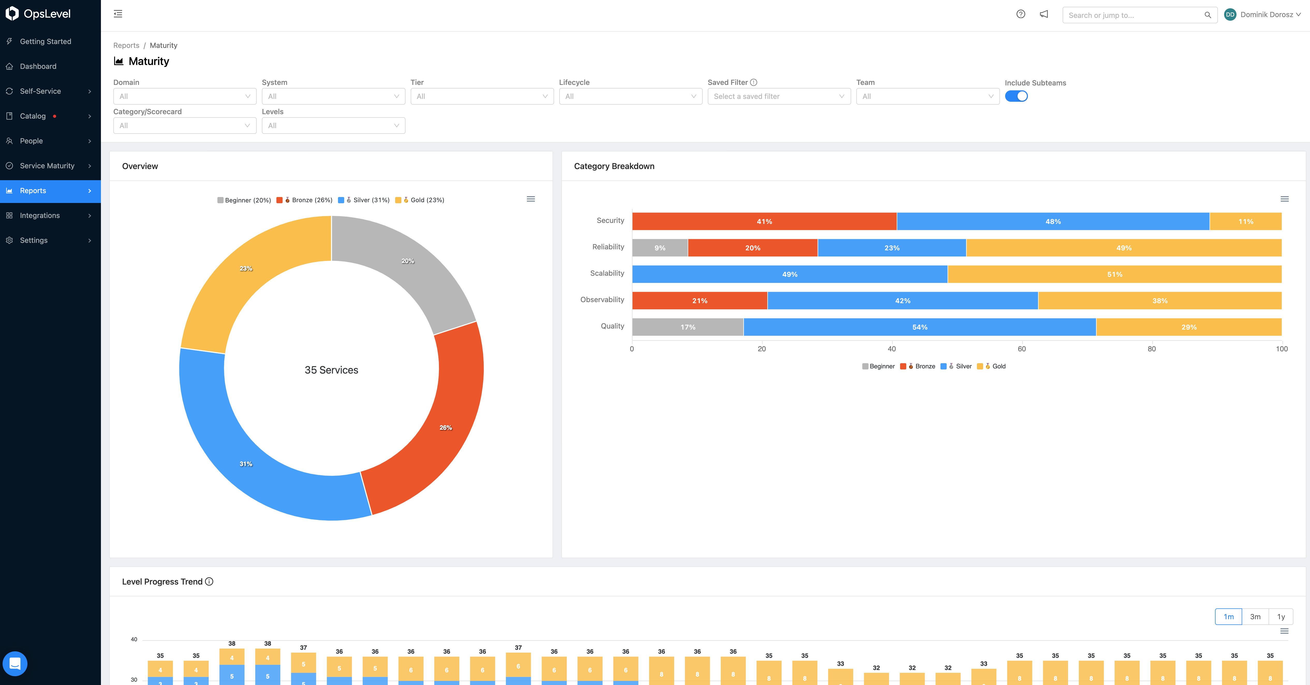
Task: Toggle Bronze (26%) legend in Overview
Action: pyautogui.click(x=304, y=200)
